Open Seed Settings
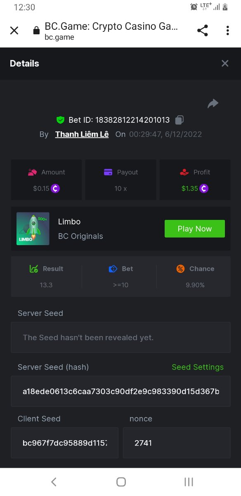Screen dimensions: 241x496 pyautogui.click(x=198, y=367)
